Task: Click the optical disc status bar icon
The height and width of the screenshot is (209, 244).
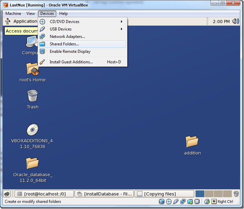Action: 169,202
